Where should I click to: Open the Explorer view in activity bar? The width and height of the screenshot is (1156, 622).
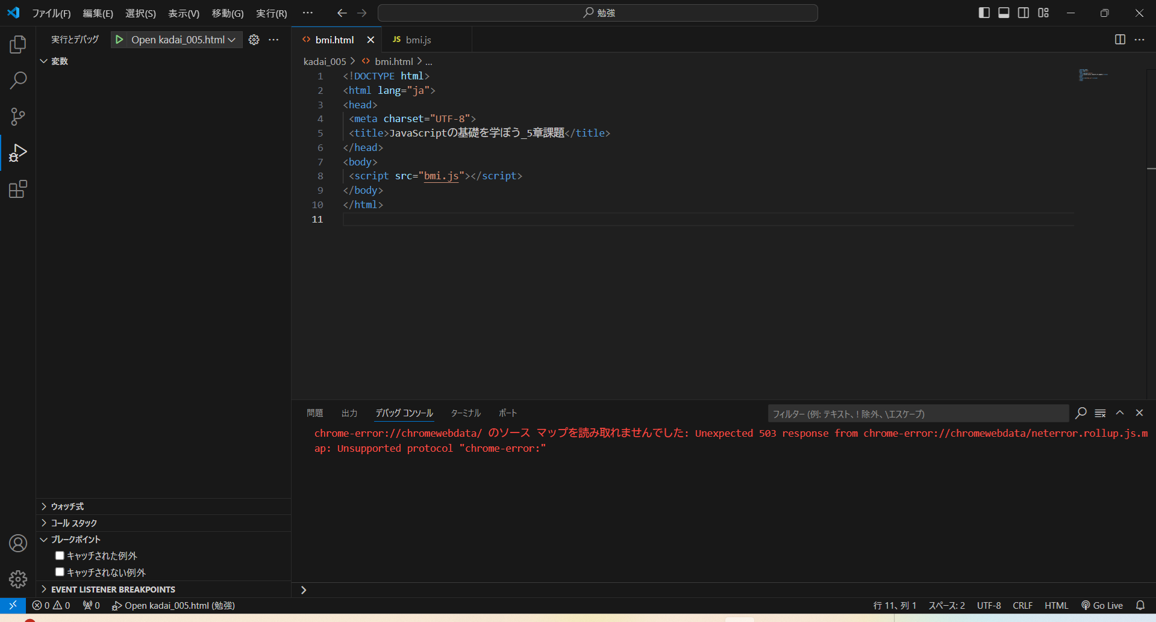point(18,44)
